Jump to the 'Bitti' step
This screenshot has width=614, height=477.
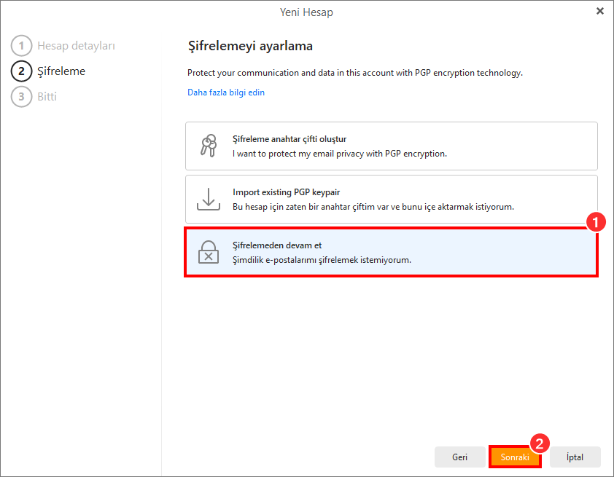[x=47, y=96]
